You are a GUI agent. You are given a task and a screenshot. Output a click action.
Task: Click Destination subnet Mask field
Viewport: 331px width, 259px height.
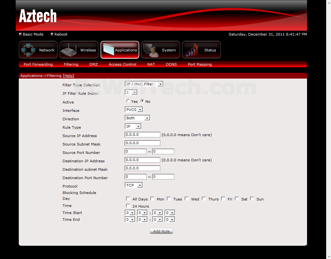tap(143, 168)
